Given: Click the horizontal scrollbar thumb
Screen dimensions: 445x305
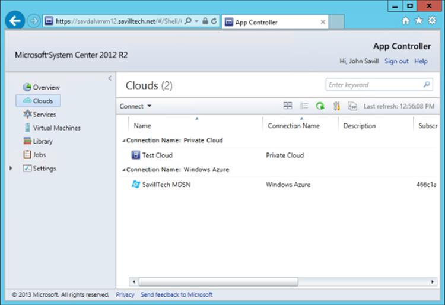Looking at the screenshot, I should coord(218,282).
